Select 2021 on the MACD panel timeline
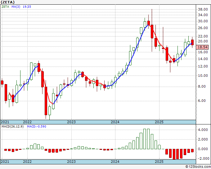The width and height of the screenshot is (211, 169). tap(5, 162)
